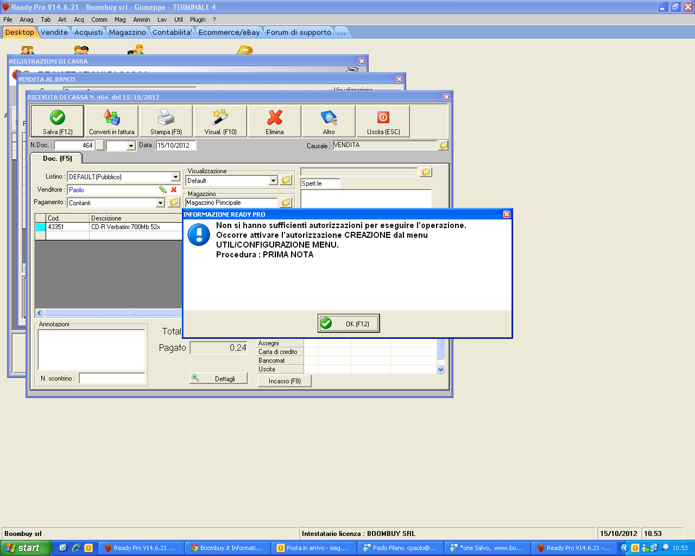The width and height of the screenshot is (695, 556).
Task: Close the VENDITA AL BANCO window
Action: [399, 79]
